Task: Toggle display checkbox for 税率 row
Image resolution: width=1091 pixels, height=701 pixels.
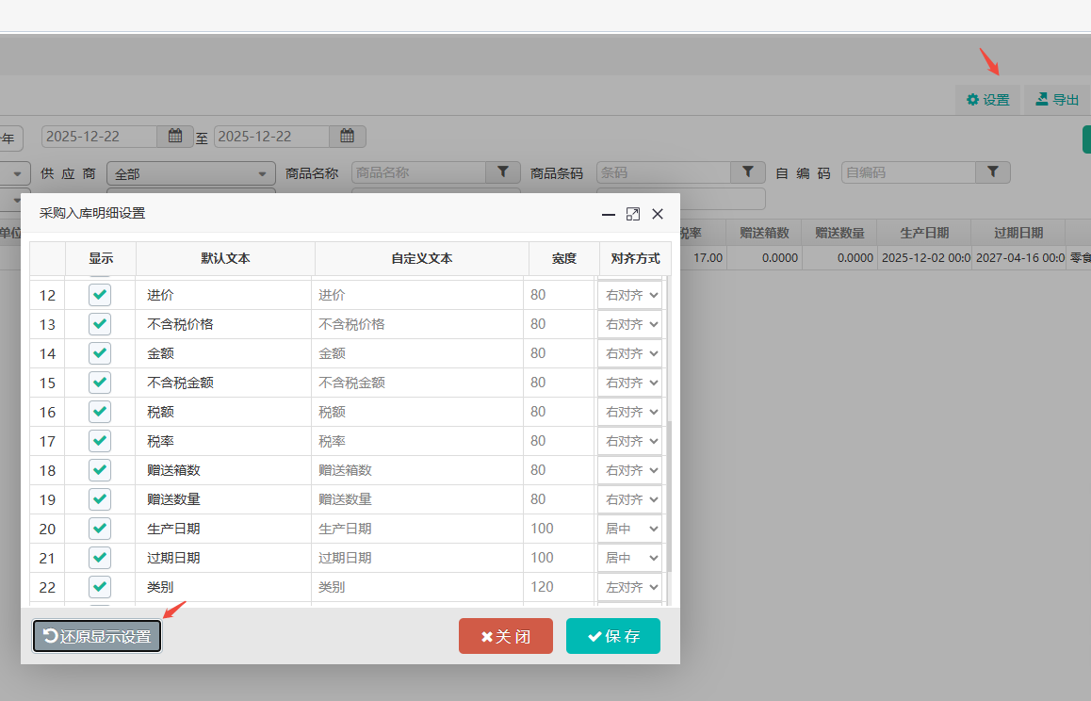Action: point(100,441)
